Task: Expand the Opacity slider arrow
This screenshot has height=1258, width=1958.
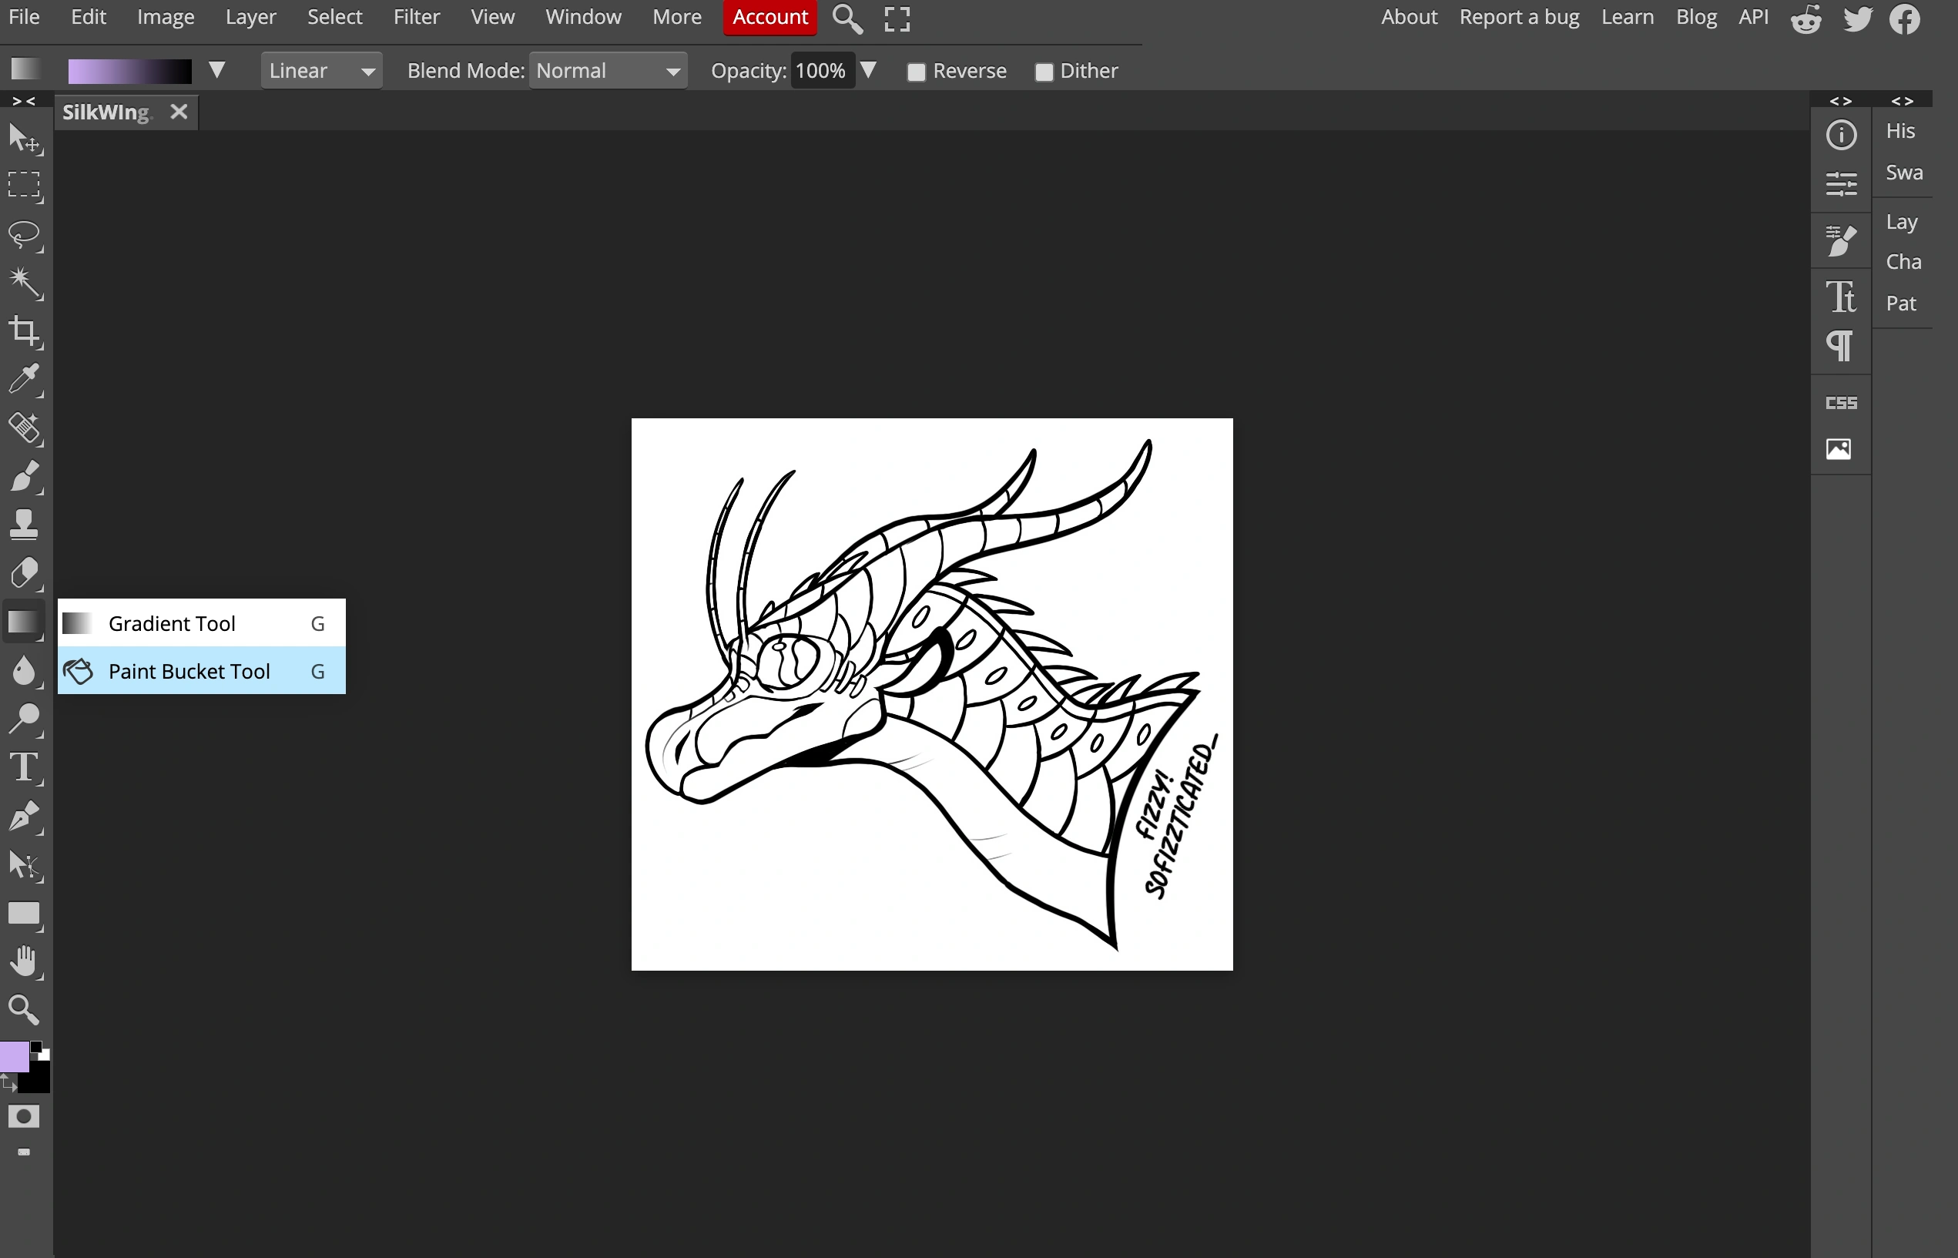Action: 869,70
